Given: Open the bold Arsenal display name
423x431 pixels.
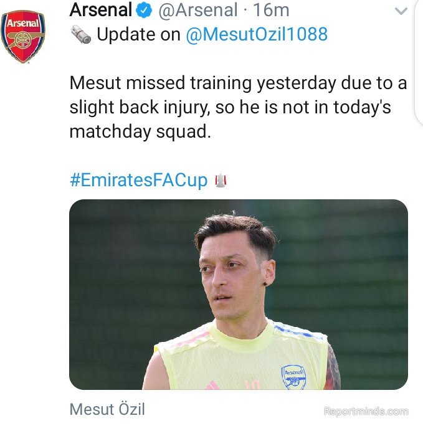Looking at the screenshot, I should pyautogui.click(x=101, y=10).
